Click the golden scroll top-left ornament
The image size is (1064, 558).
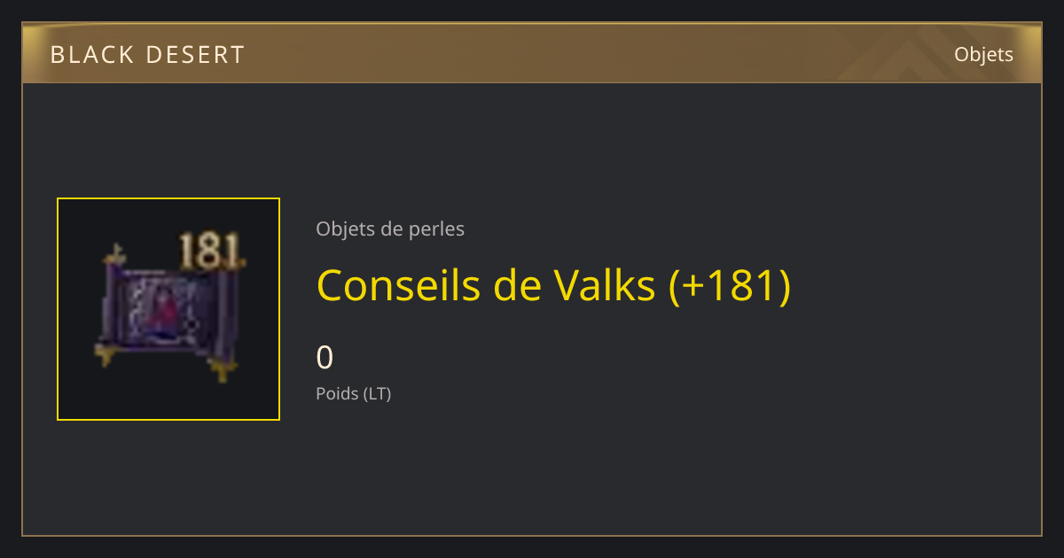(x=115, y=259)
